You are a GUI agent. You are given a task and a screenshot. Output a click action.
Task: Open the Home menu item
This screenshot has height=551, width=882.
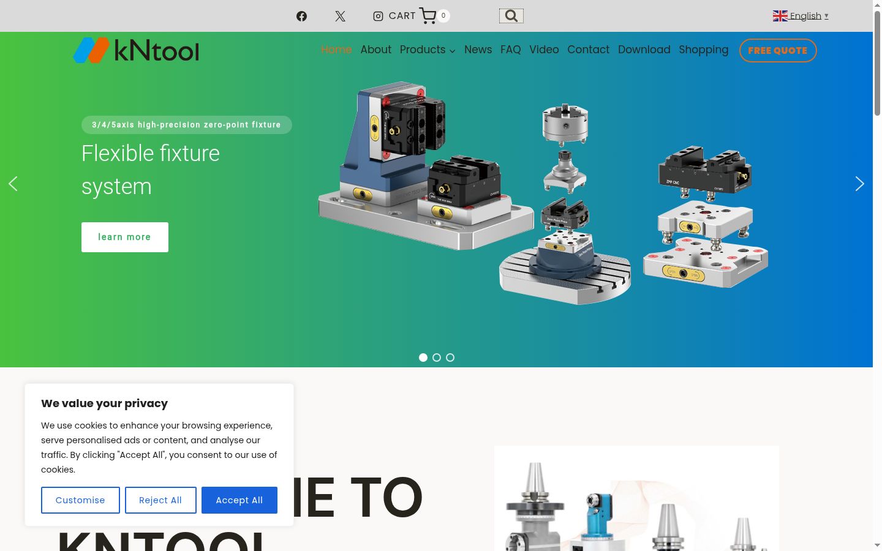336,50
